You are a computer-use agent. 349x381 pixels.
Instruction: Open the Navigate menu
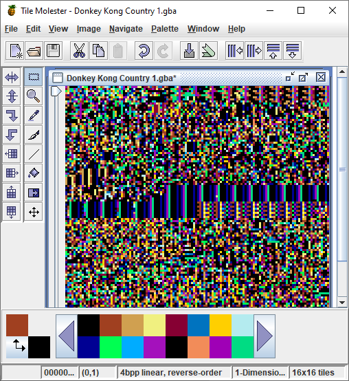coord(126,29)
